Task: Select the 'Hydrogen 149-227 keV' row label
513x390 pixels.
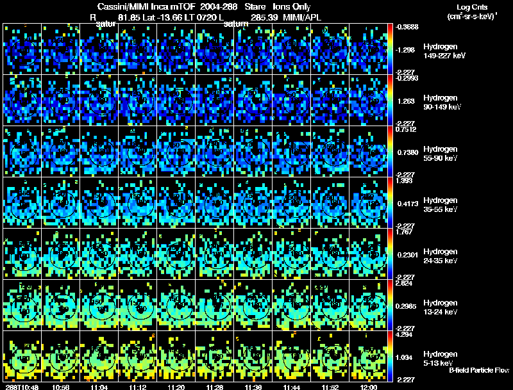Action: [x=444, y=51]
